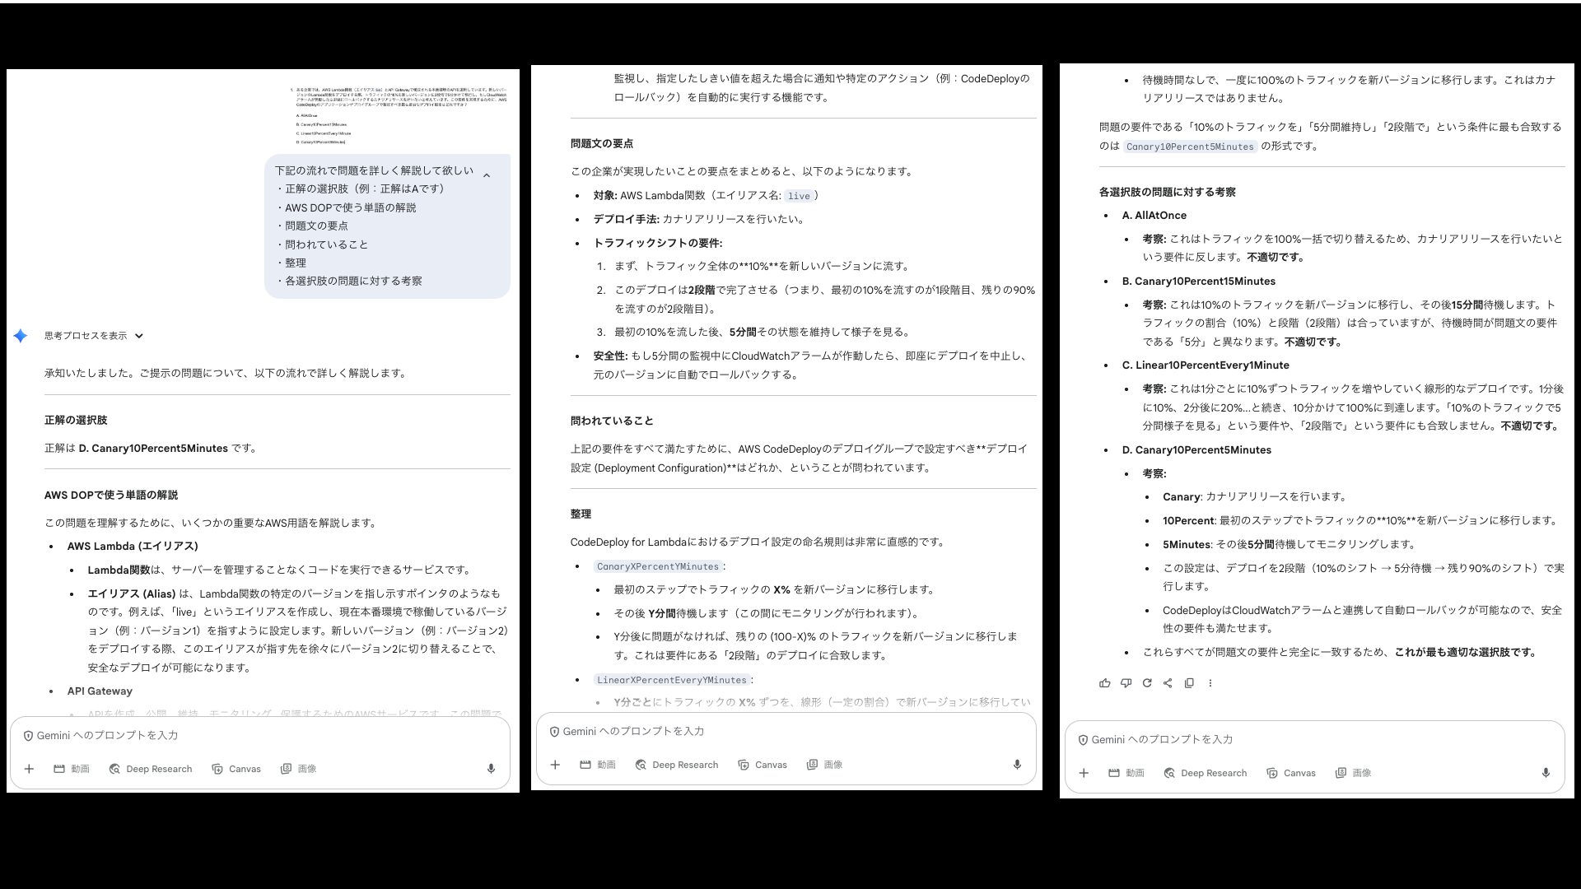This screenshot has height=889, width=1581.
Task: Select 動画 tool in left panel
Action: [71, 769]
